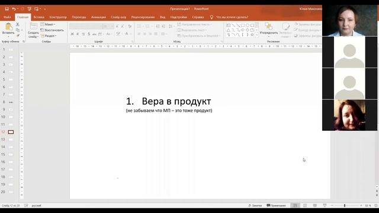Select top participant video tile
This screenshot has height=213, width=379.
click(349, 20)
